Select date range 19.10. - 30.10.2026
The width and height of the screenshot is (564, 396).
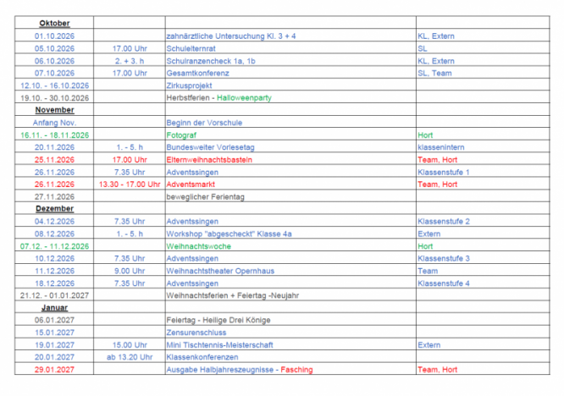(54, 98)
